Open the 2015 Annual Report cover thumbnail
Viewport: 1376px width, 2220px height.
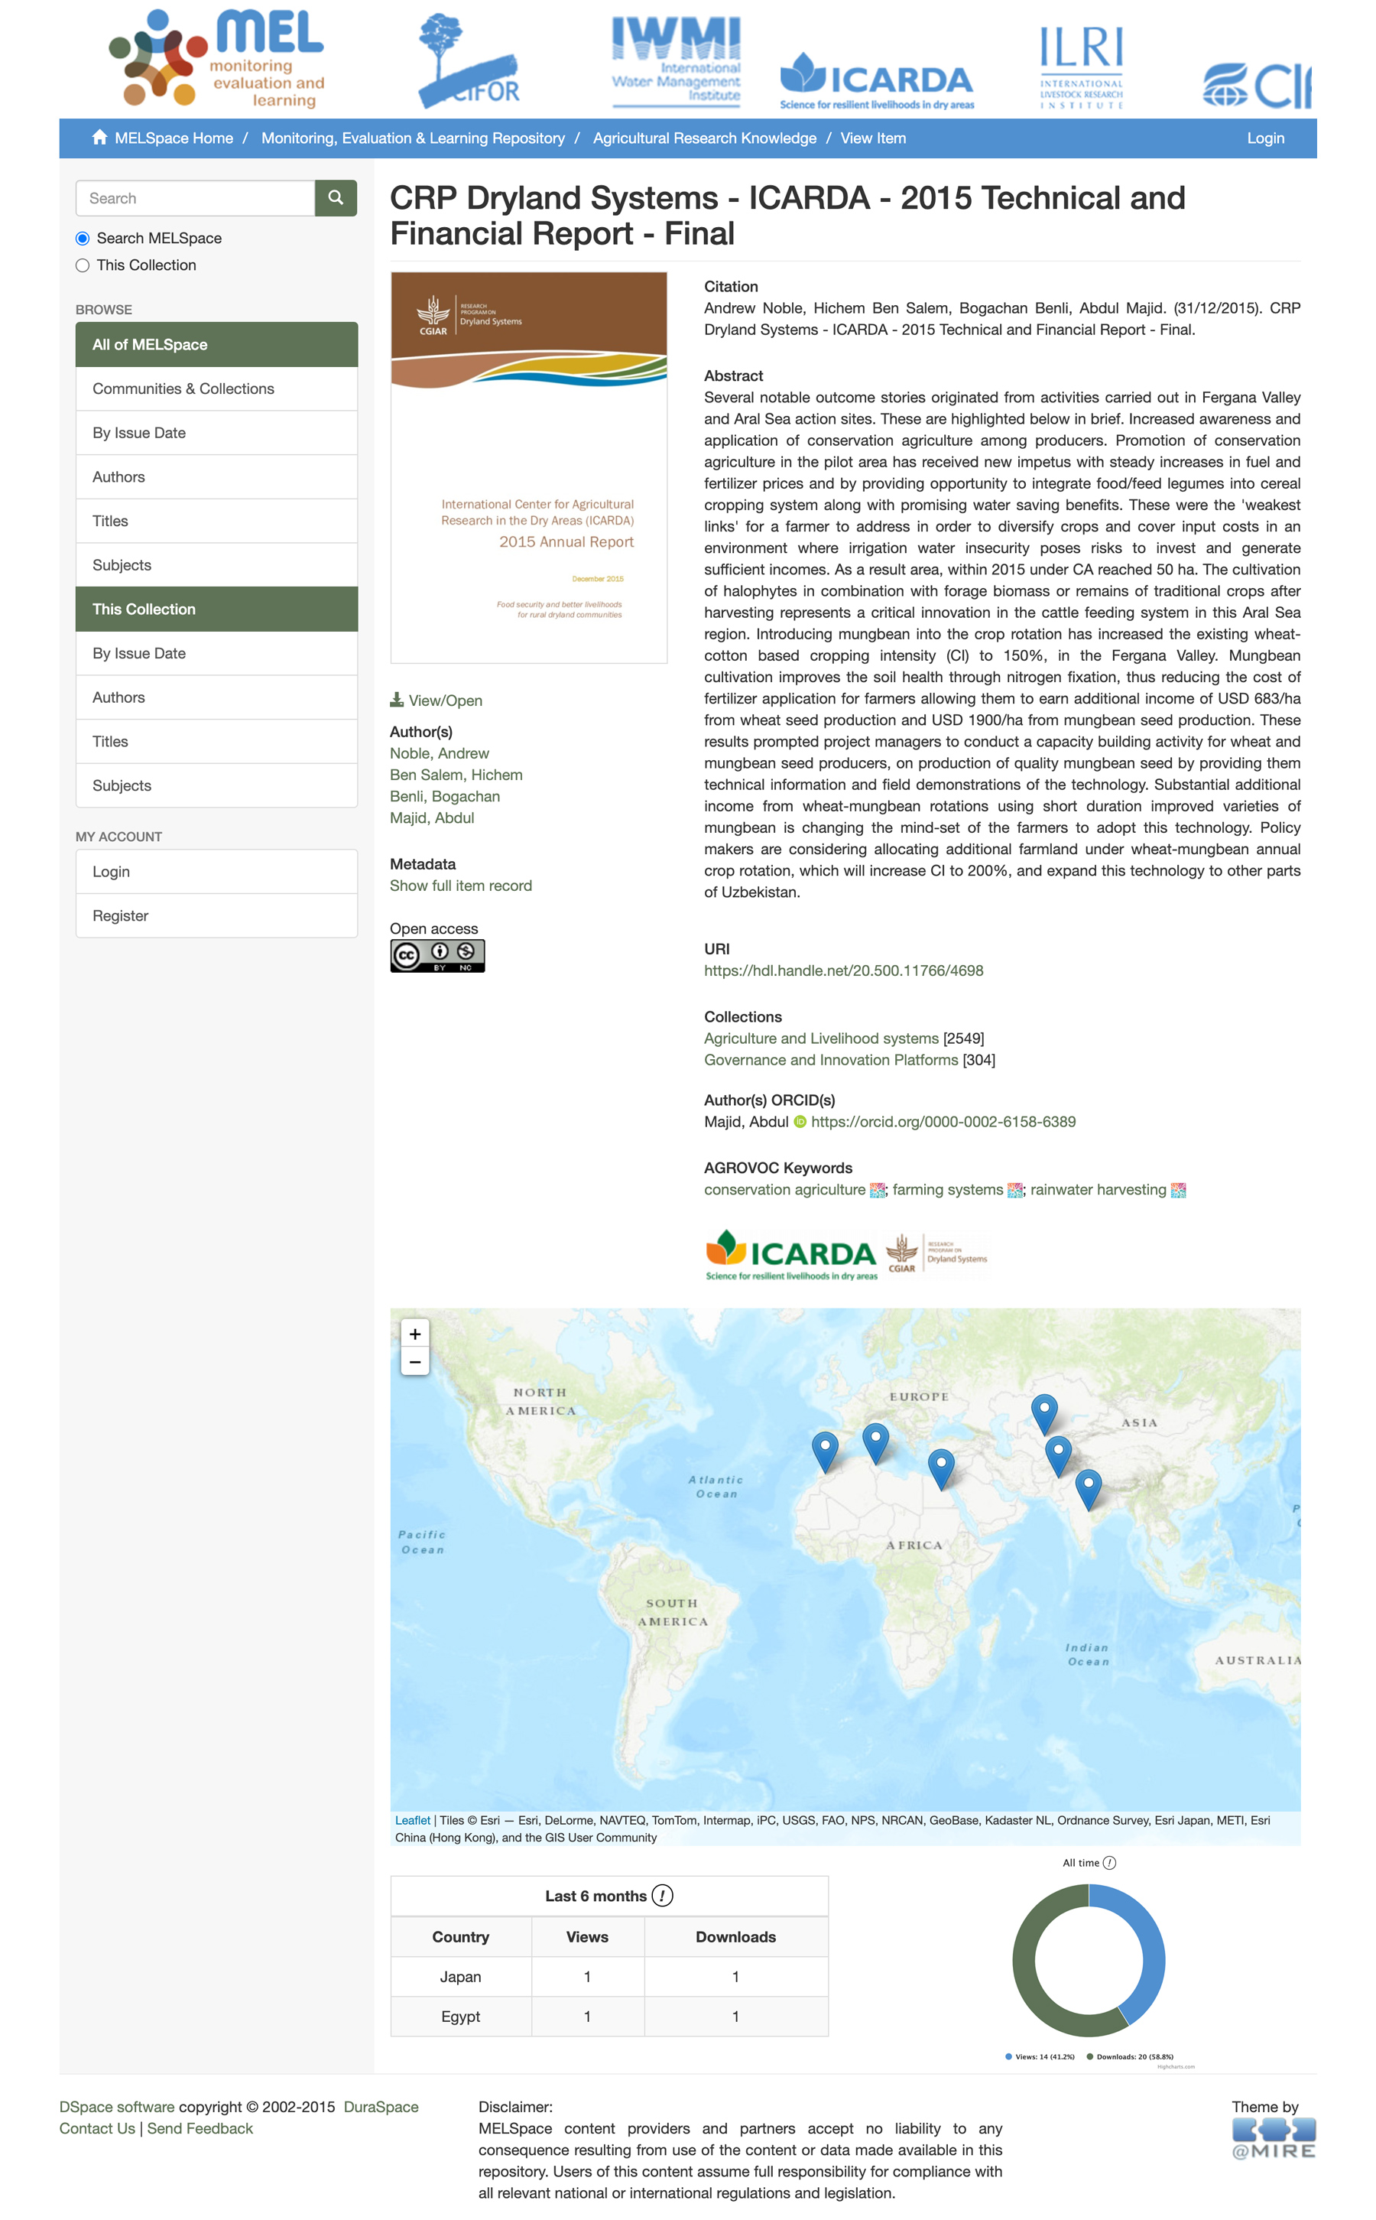coord(529,468)
